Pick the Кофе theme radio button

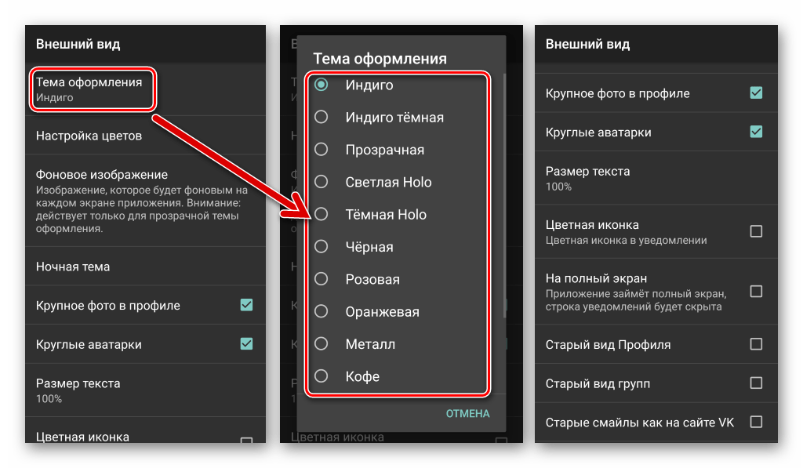pos(321,376)
